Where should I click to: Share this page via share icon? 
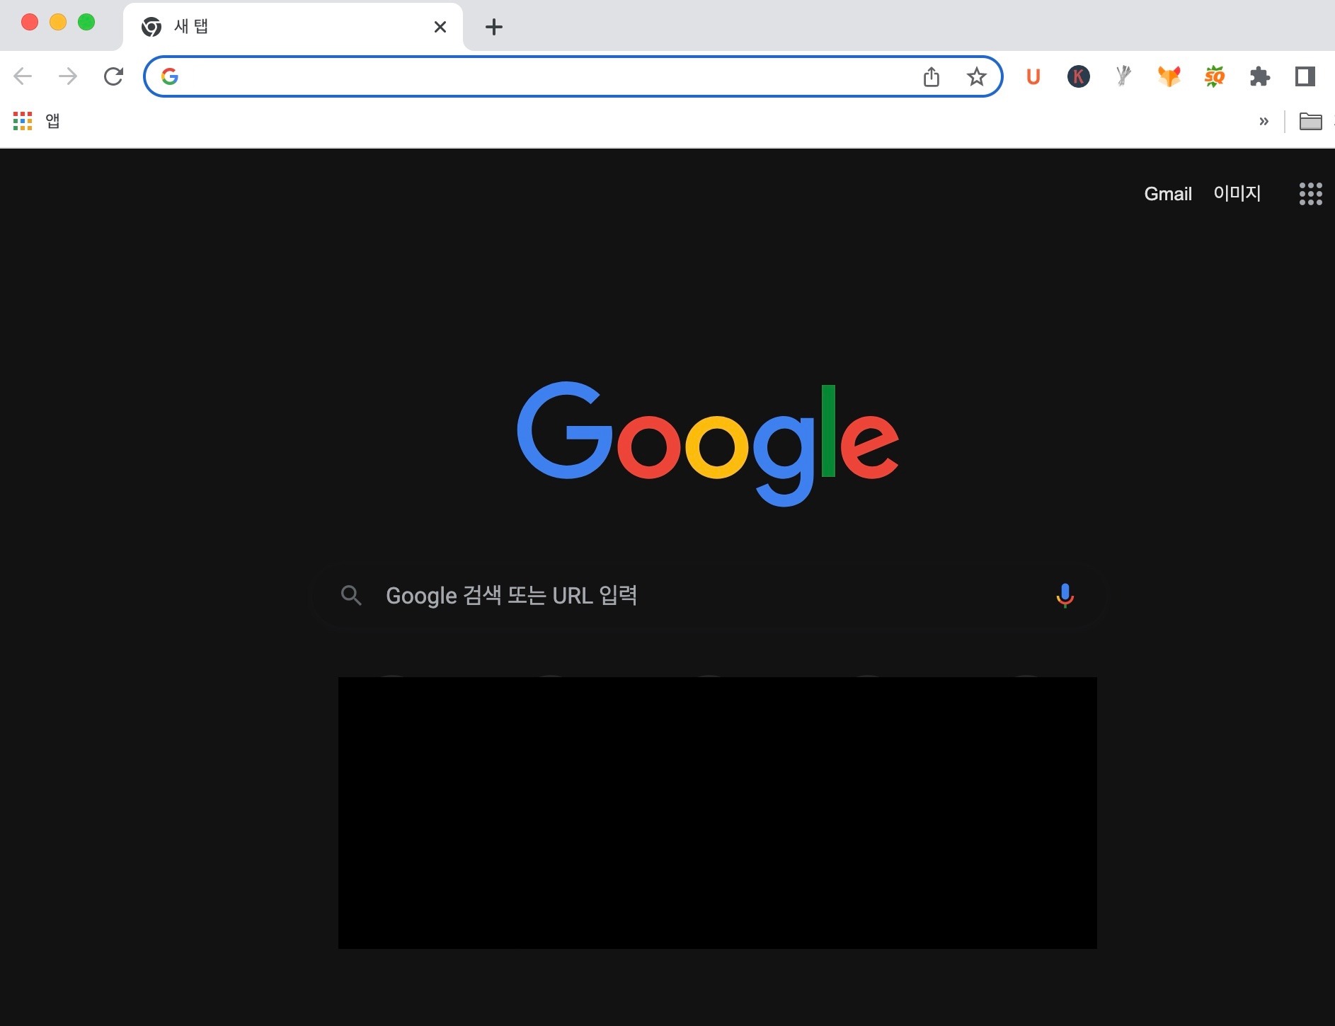pyautogui.click(x=932, y=76)
